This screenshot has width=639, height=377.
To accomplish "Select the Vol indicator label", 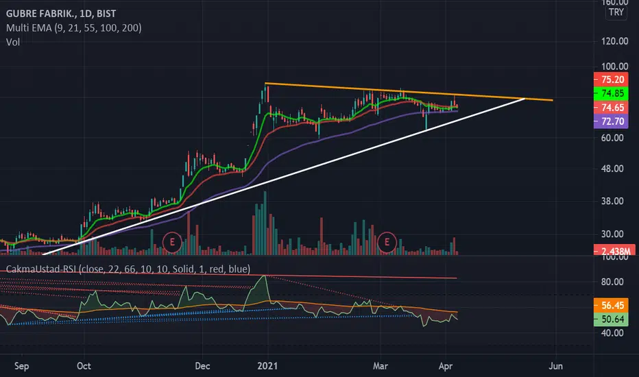I will pos(12,42).
